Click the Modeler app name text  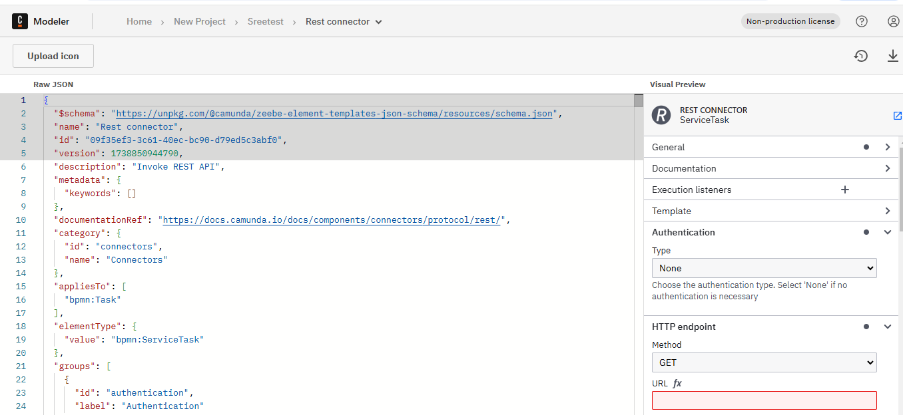(51, 21)
